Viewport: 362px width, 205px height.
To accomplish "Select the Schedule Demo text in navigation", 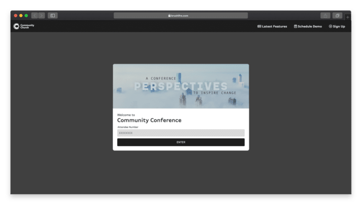I will [310, 26].
